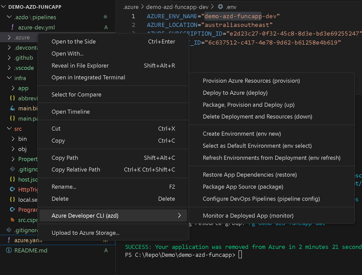Select Copy Path menu entry
This screenshot has height=275, width=362.
[x=113, y=158]
